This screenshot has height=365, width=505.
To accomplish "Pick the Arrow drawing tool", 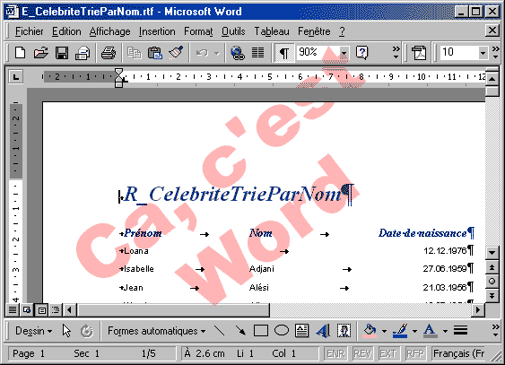I will 239,331.
